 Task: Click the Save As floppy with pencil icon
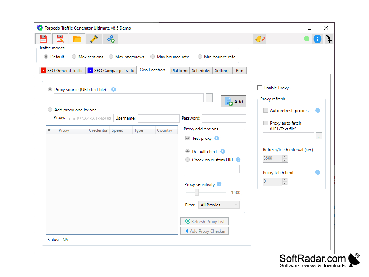coord(60,39)
